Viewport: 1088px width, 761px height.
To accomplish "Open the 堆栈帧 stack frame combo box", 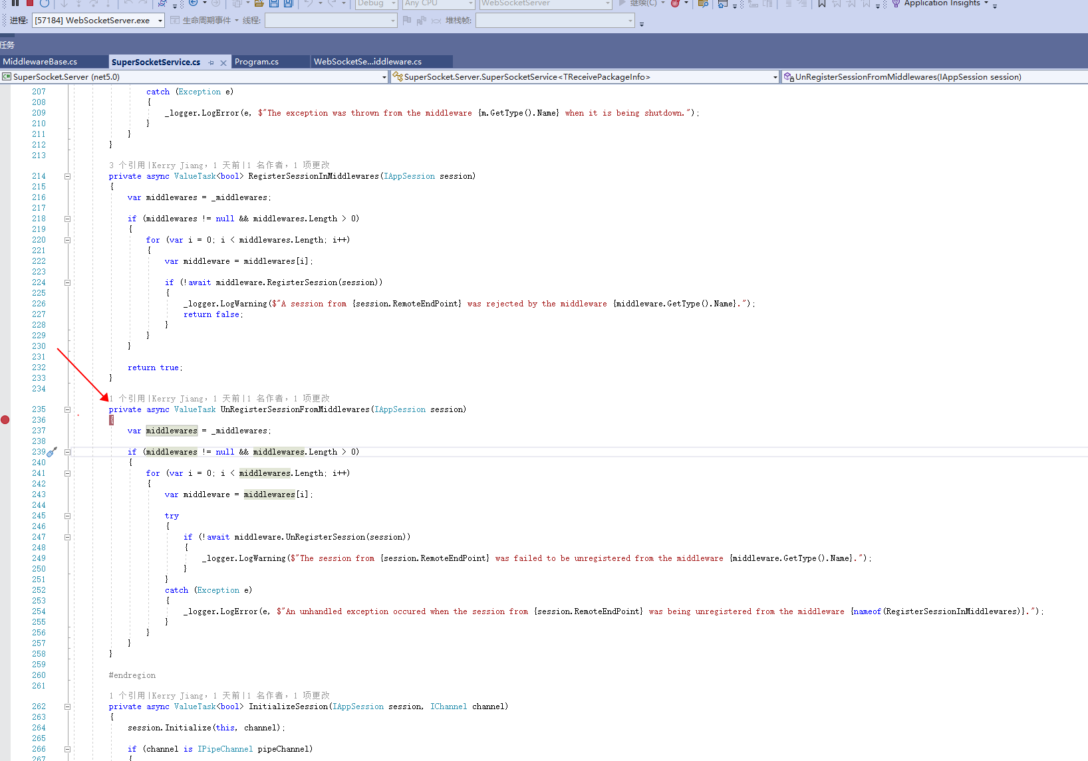I will click(555, 21).
